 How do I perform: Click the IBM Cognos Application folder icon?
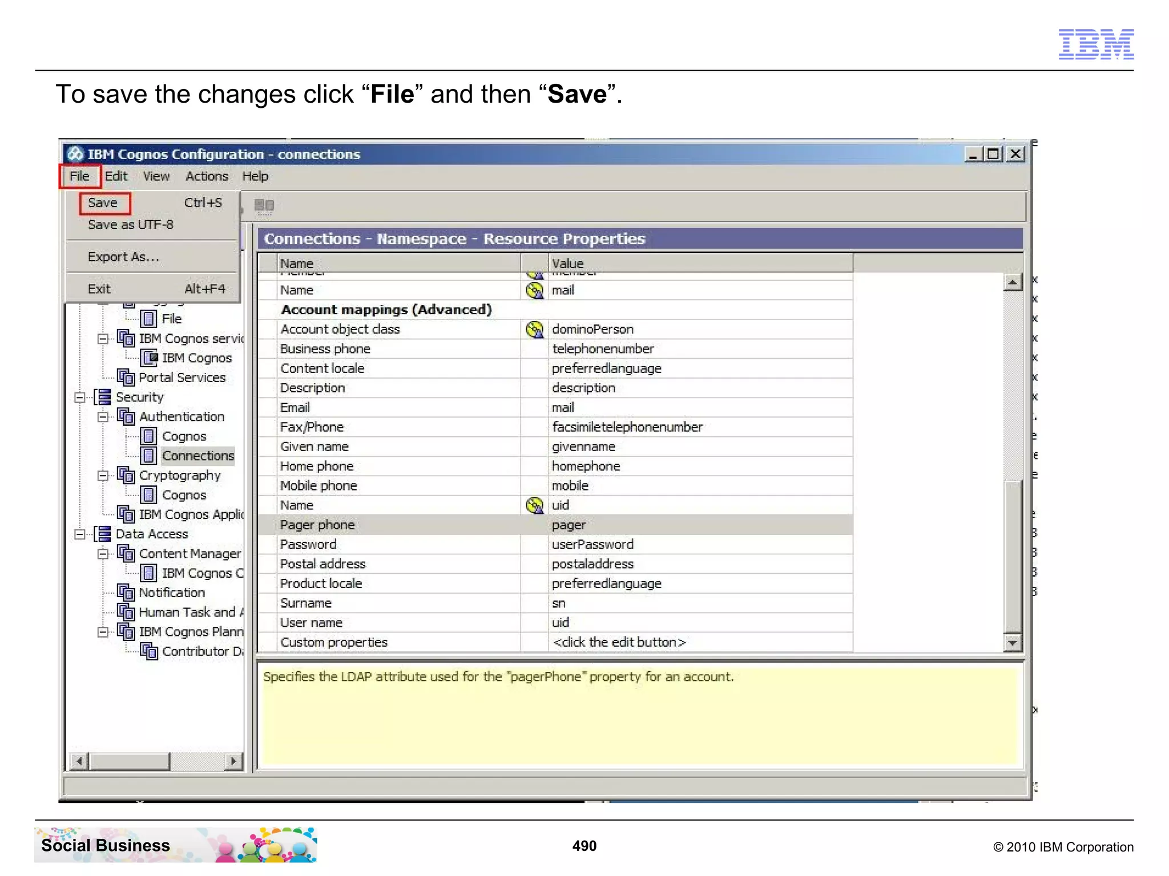(x=126, y=514)
